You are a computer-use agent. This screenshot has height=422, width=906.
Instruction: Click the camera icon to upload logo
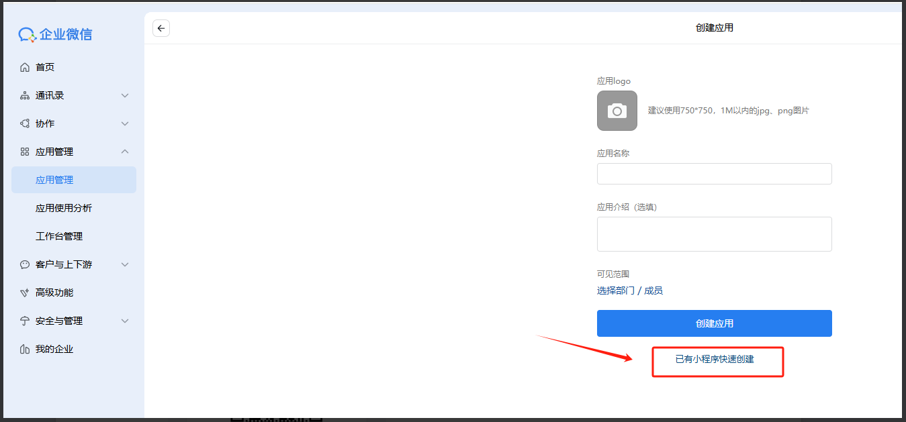(617, 111)
